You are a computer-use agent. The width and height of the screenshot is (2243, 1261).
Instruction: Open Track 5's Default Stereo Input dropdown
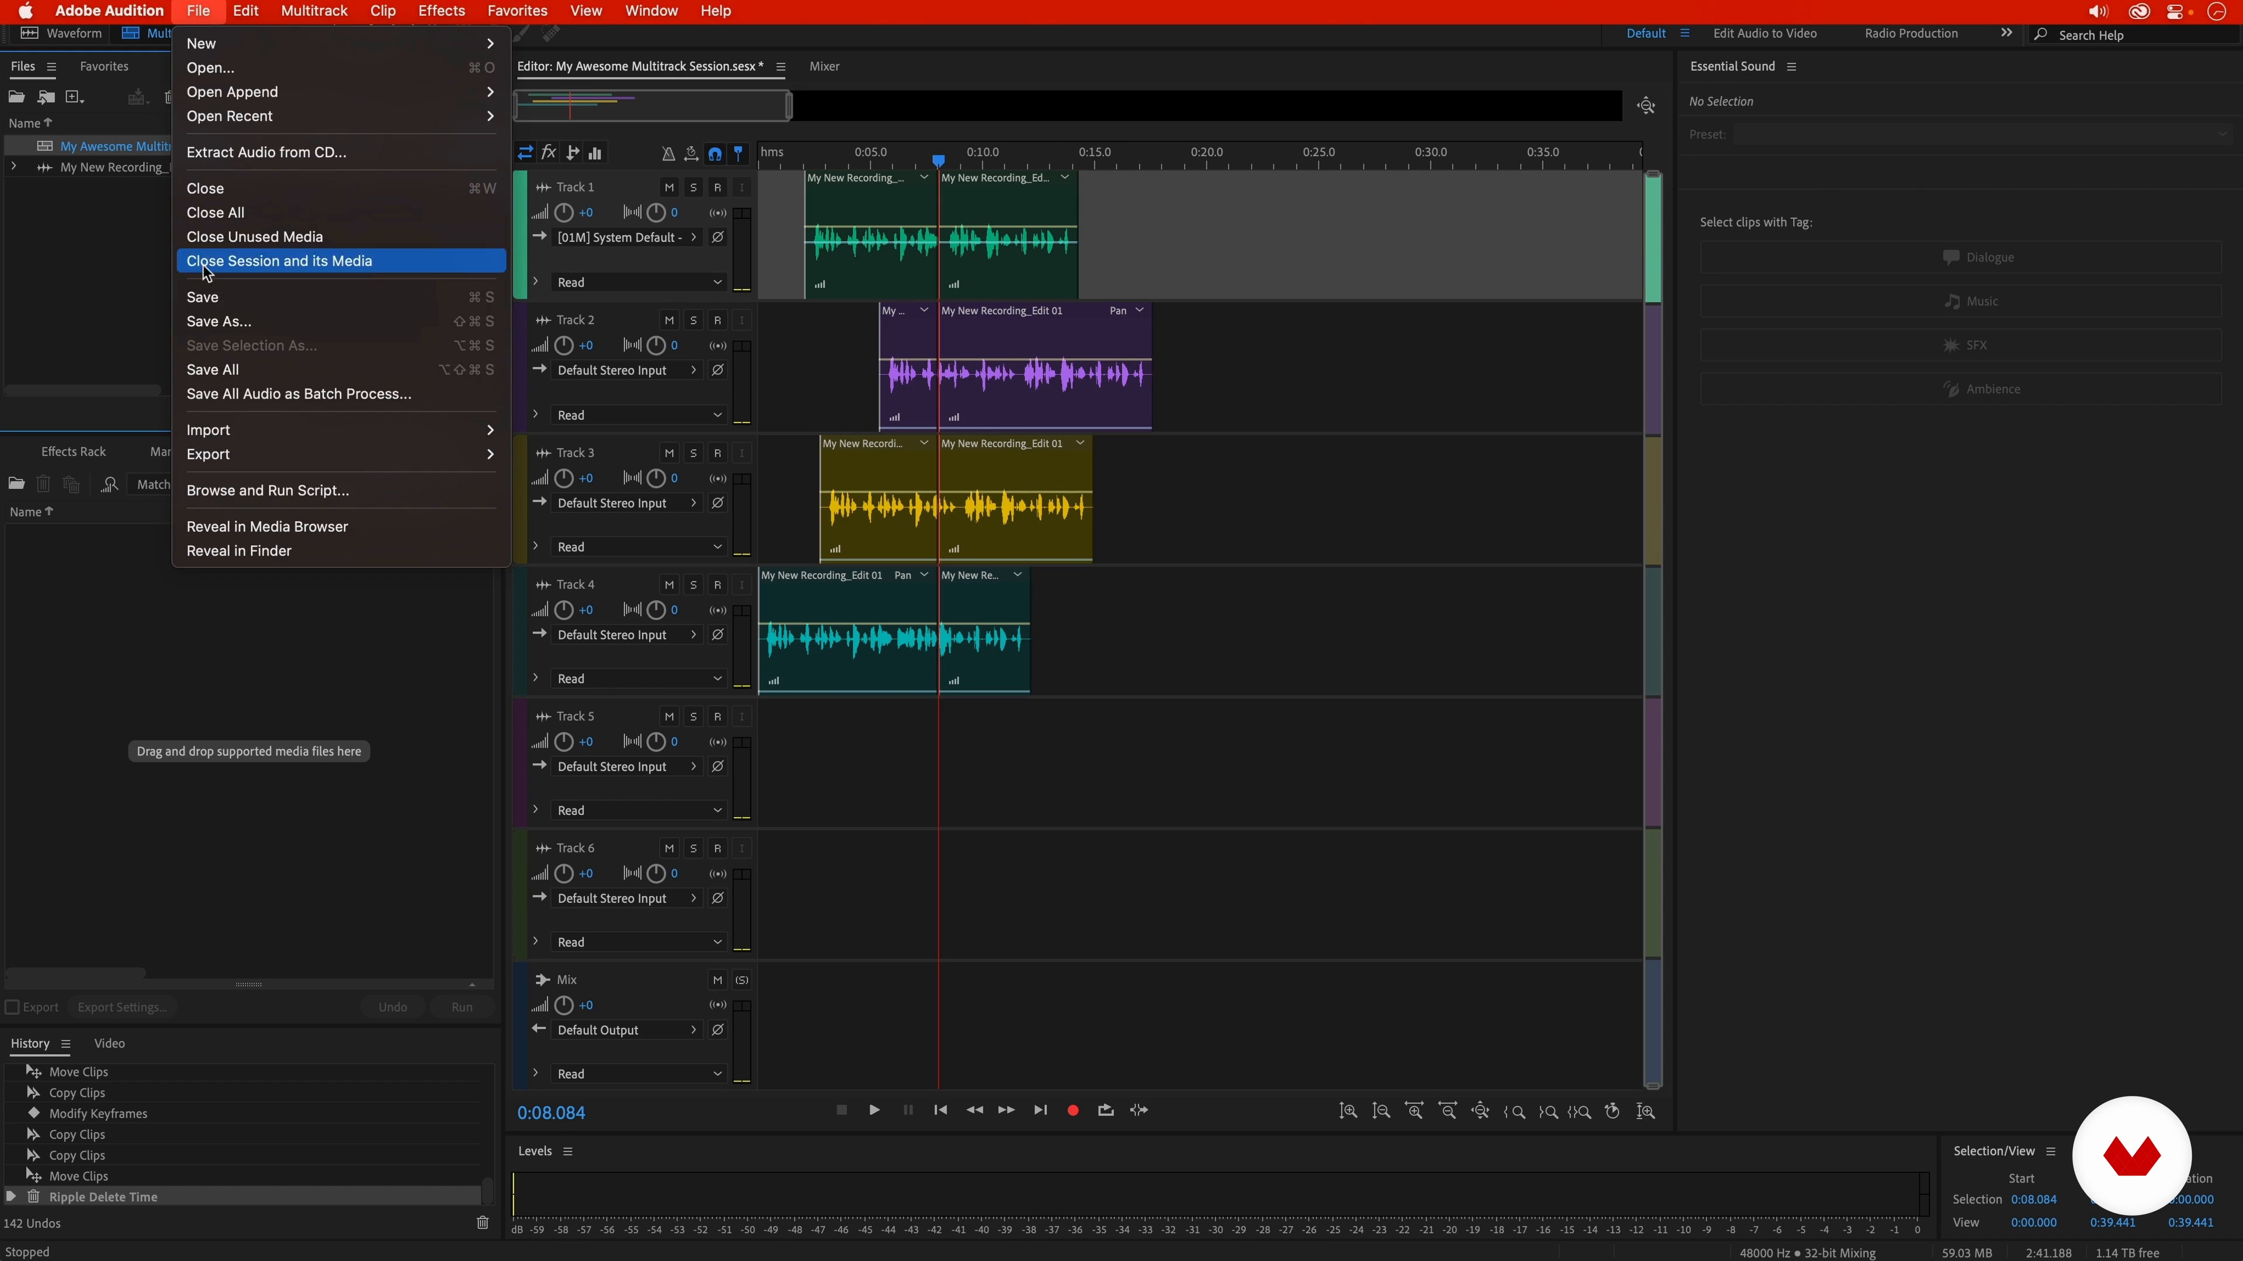point(627,767)
